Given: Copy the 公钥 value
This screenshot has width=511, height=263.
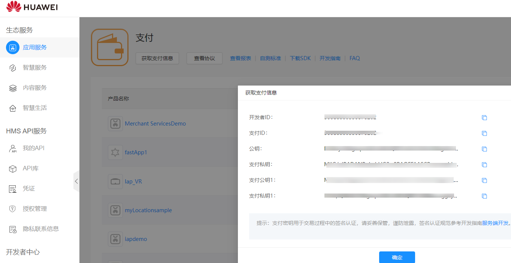Looking at the screenshot, I should (x=484, y=149).
